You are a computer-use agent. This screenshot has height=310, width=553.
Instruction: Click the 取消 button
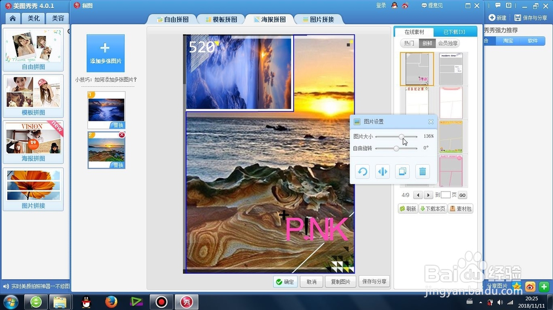coord(311,282)
